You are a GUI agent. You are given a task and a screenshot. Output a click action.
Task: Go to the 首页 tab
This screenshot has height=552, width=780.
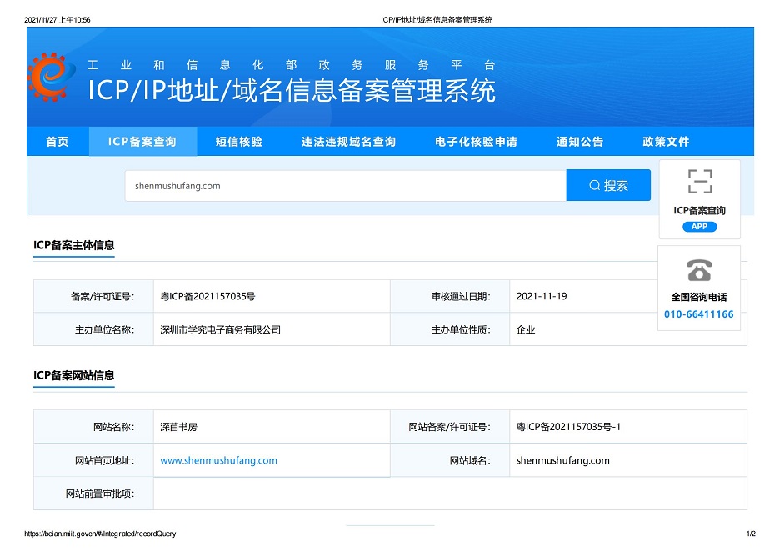pos(57,142)
